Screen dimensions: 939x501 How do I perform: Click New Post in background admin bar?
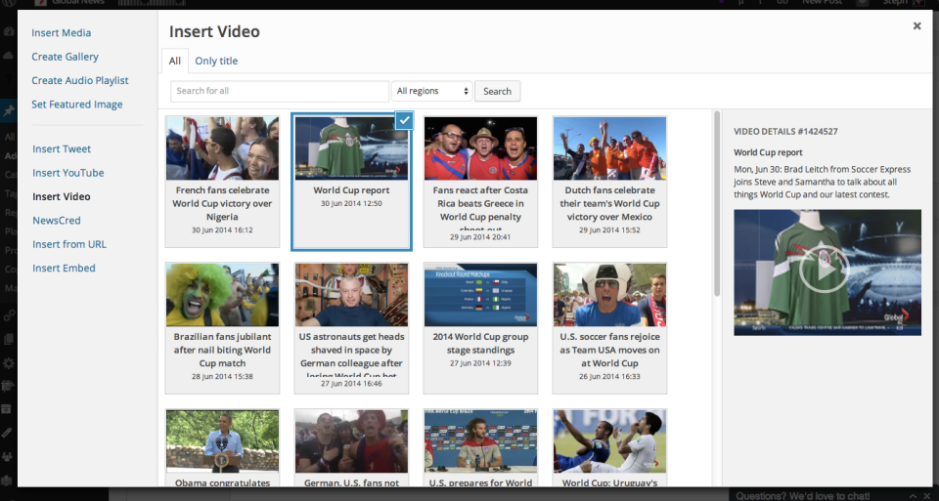coord(821,2)
